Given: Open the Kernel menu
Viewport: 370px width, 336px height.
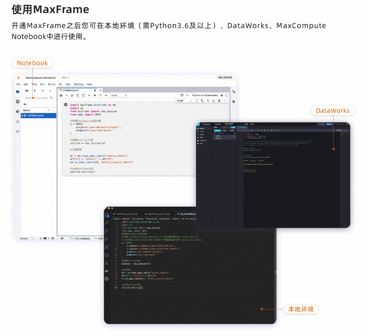Looking at the screenshot, I should [51, 84].
